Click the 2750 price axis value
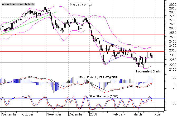The width and height of the screenshot is (177, 116). point(173,16)
